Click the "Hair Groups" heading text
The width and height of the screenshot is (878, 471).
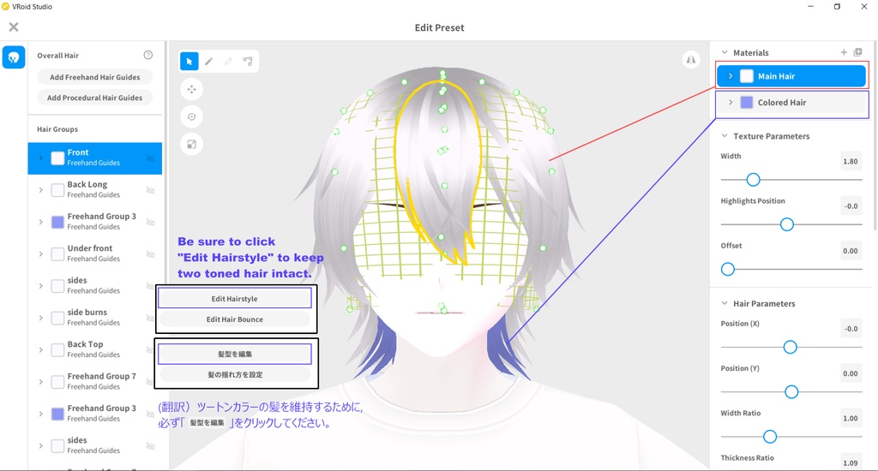tap(57, 129)
